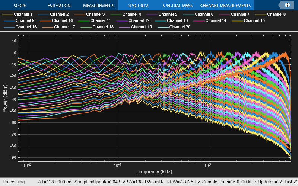Open the ESTIMATION tab
Viewport: 298px width, 186px height.
[59, 6]
